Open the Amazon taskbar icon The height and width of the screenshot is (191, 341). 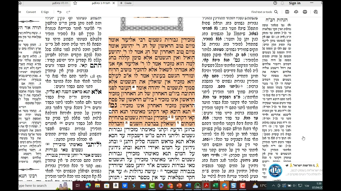click(x=116, y=186)
